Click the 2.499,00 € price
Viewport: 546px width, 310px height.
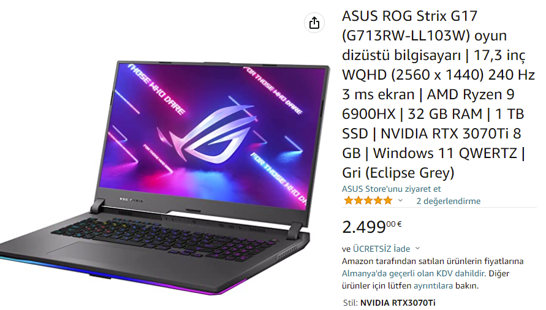371,227
